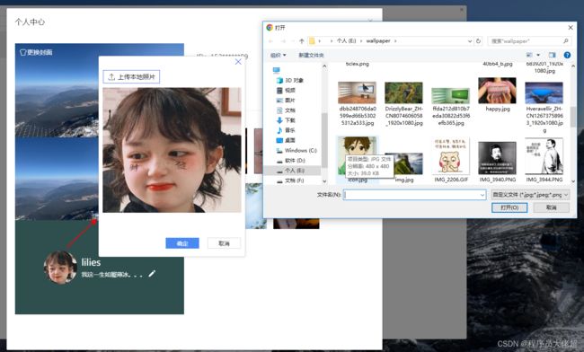584x352 pixels.
Task: Click 取消 in the avatar popup
Action: (x=224, y=243)
